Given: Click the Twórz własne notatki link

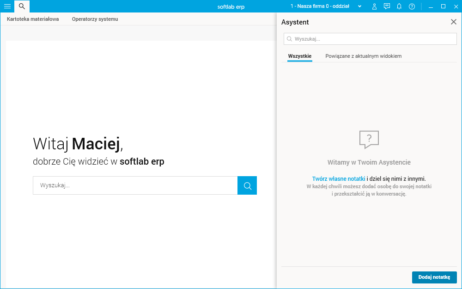Looking at the screenshot, I should (339, 178).
